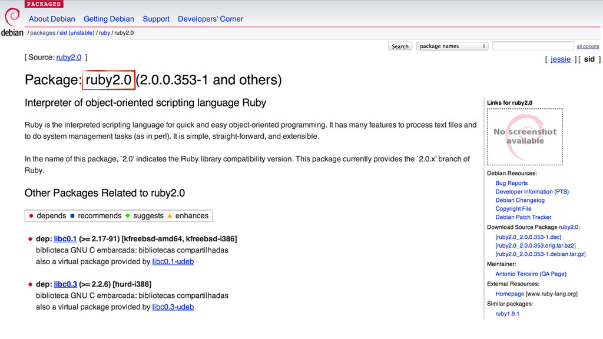Screen dimensions: 603x339
Task: Click the green suggests legend diamond
Action: (128, 216)
